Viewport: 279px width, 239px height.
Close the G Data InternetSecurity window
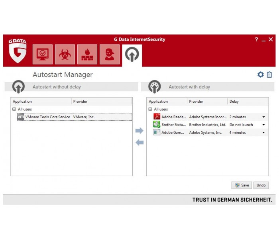click(271, 39)
